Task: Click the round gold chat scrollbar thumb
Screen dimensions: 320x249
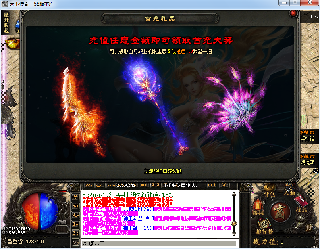Action: (x=234, y=223)
